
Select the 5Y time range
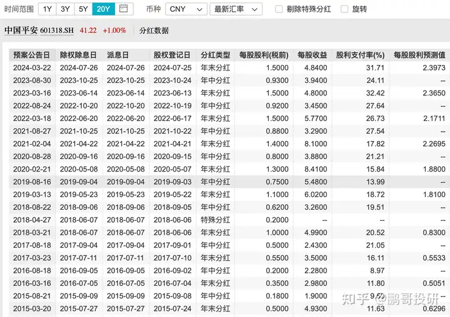pyautogui.click(x=83, y=9)
